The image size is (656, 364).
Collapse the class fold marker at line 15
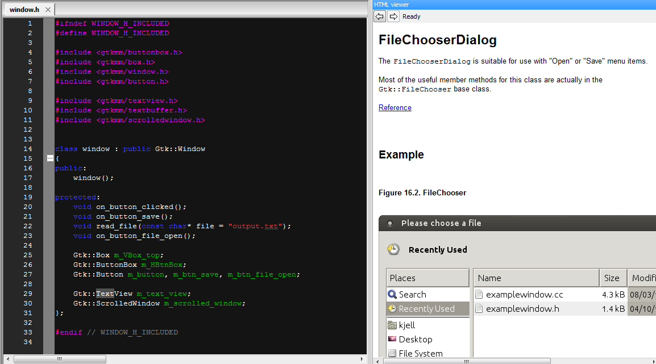(50, 158)
